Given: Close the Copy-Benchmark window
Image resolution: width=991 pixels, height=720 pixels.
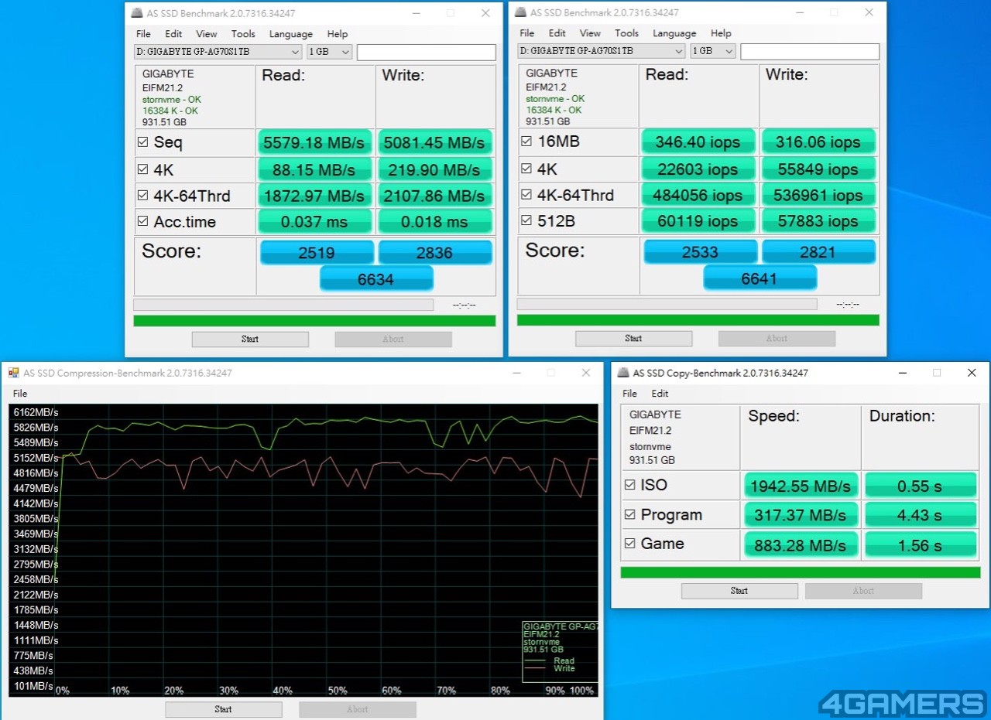Looking at the screenshot, I should tap(972, 373).
